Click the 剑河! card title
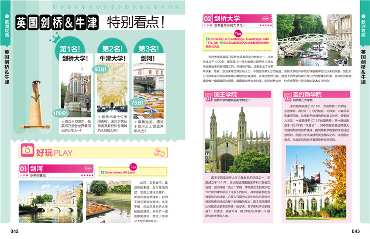The height and width of the screenshot is (239, 370). [148, 58]
